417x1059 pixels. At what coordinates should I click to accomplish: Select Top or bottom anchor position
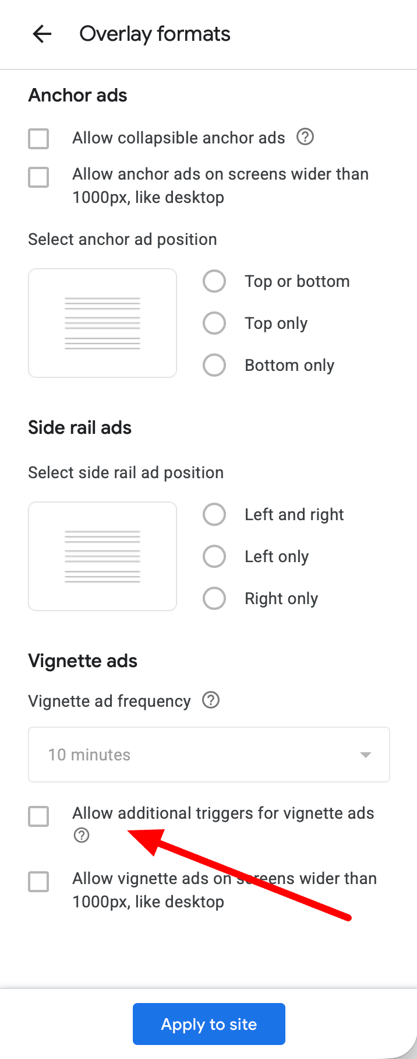214,281
